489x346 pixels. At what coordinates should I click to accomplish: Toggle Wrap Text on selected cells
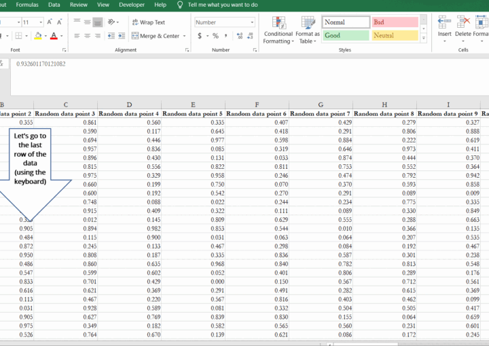point(148,22)
